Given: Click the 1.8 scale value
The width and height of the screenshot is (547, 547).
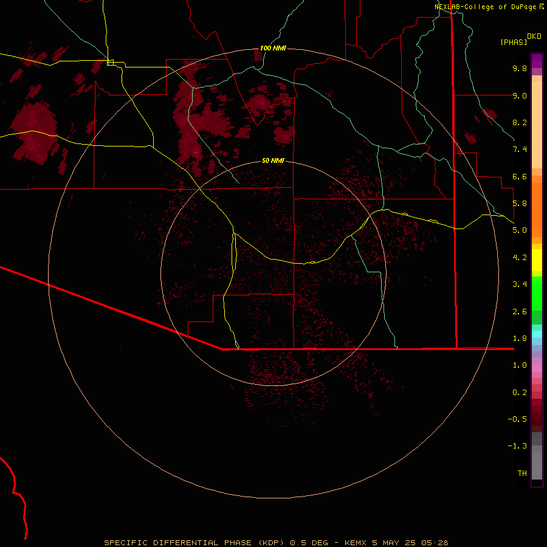Looking at the screenshot, I should [x=520, y=339].
